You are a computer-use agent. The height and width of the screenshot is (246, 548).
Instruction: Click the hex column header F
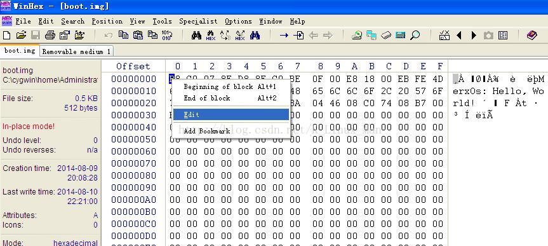tap(440, 66)
